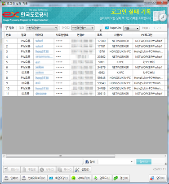
Task: Open the 결과 filter dropdown
Action: point(42,28)
